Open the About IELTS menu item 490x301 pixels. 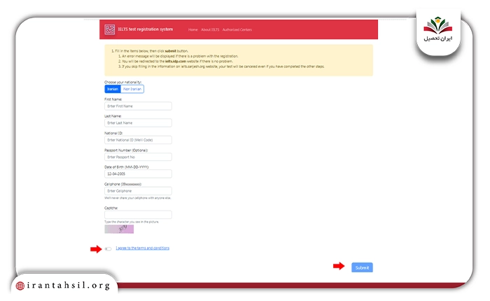(x=210, y=29)
